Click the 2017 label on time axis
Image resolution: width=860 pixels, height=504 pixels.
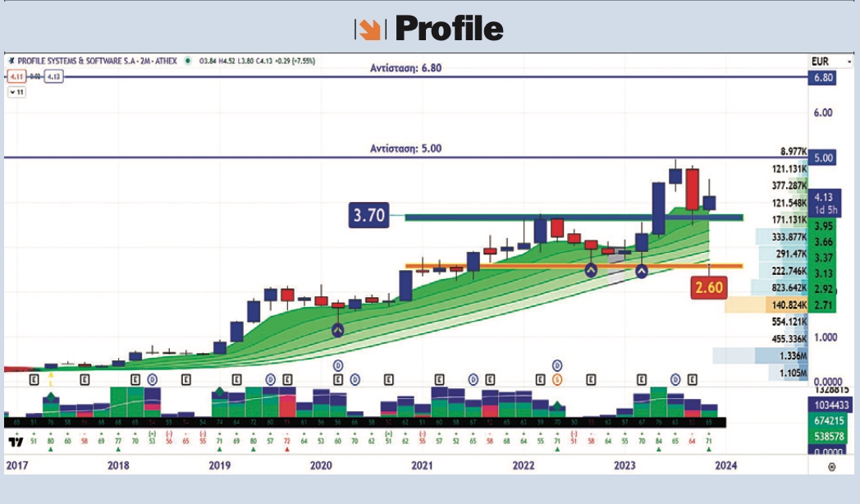[x=17, y=465]
